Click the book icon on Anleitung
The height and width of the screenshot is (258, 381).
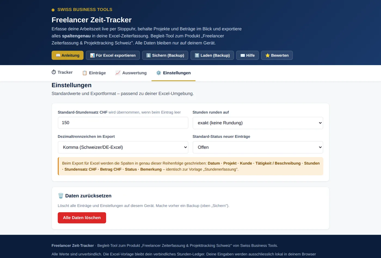(x=58, y=55)
